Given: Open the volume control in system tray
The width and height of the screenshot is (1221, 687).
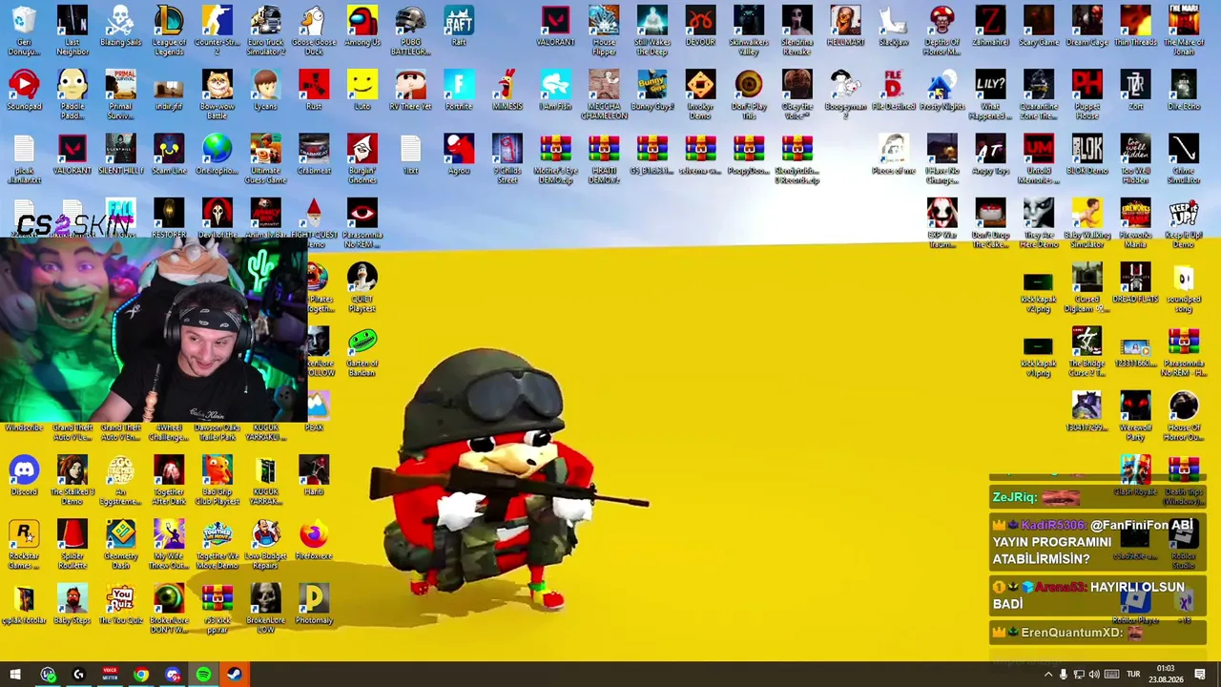Looking at the screenshot, I should 1094,675.
